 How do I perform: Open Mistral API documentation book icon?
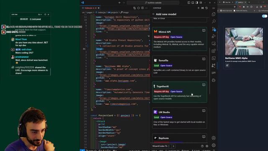(x=204, y=30)
